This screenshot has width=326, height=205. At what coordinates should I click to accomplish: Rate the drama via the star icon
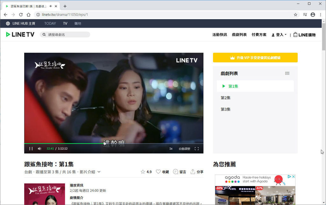(x=143, y=172)
